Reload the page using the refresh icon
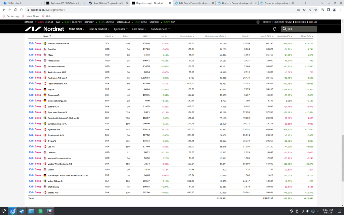The image size is (344, 215). (x=16, y=9)
